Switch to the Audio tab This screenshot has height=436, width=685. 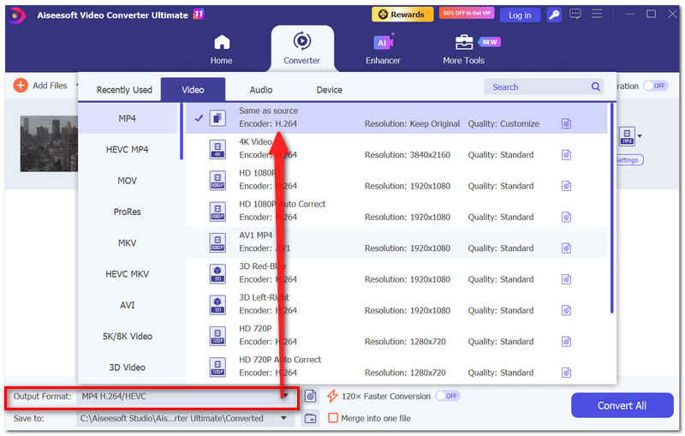[x=261, y=90]
